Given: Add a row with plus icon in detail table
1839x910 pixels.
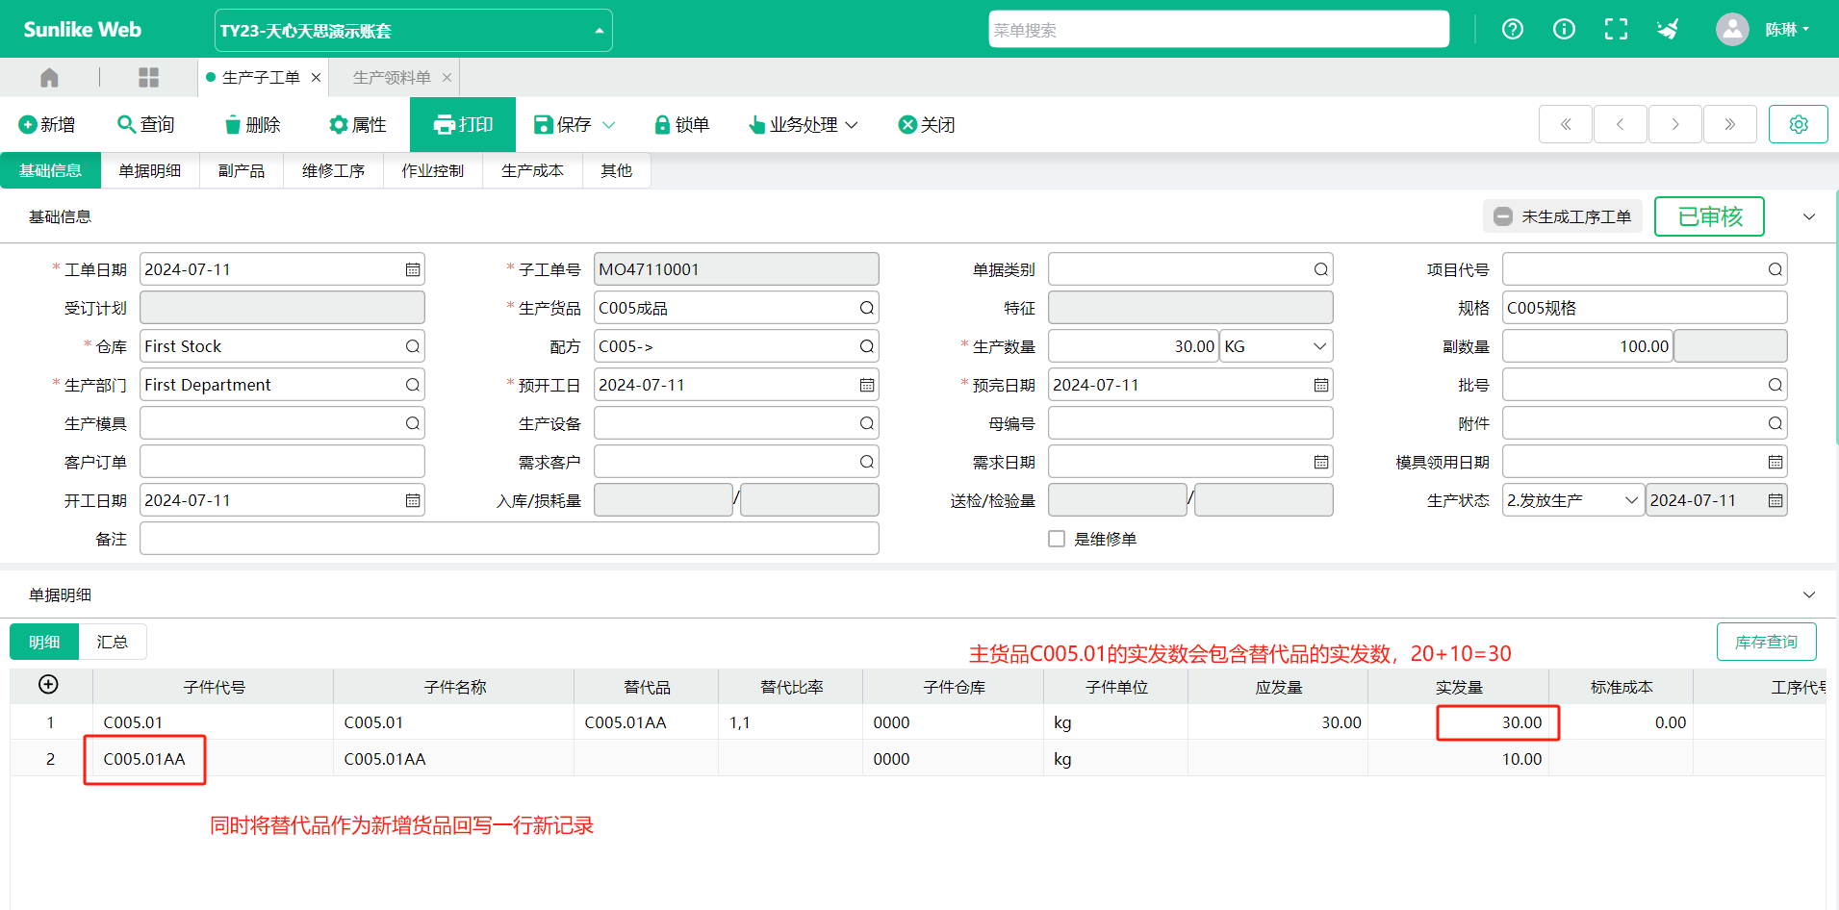Looking at the screenshot, I should coord(48,684).
